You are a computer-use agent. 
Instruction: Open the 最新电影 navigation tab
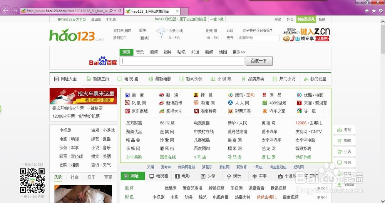pos(160,79)
